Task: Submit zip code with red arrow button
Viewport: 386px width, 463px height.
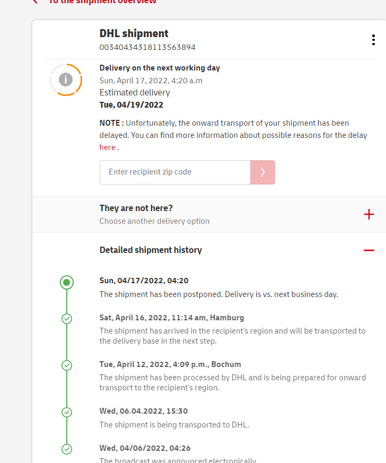Action: click(x=262, y=172)
